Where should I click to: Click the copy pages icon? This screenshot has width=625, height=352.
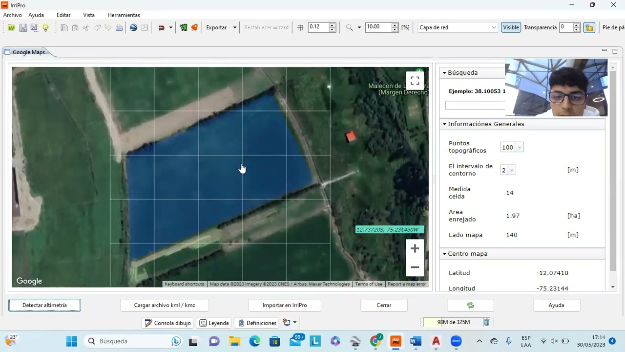tap(64, 28)
